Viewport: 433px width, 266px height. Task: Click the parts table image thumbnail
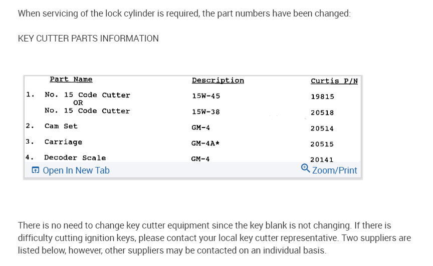[192, 120]
